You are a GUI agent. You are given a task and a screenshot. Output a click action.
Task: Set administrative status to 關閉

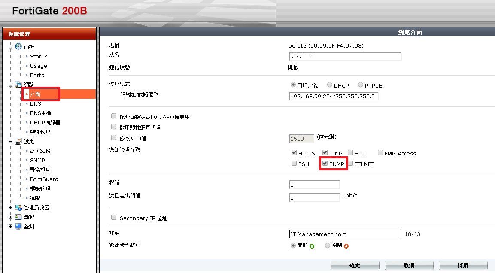pos(328,246)
